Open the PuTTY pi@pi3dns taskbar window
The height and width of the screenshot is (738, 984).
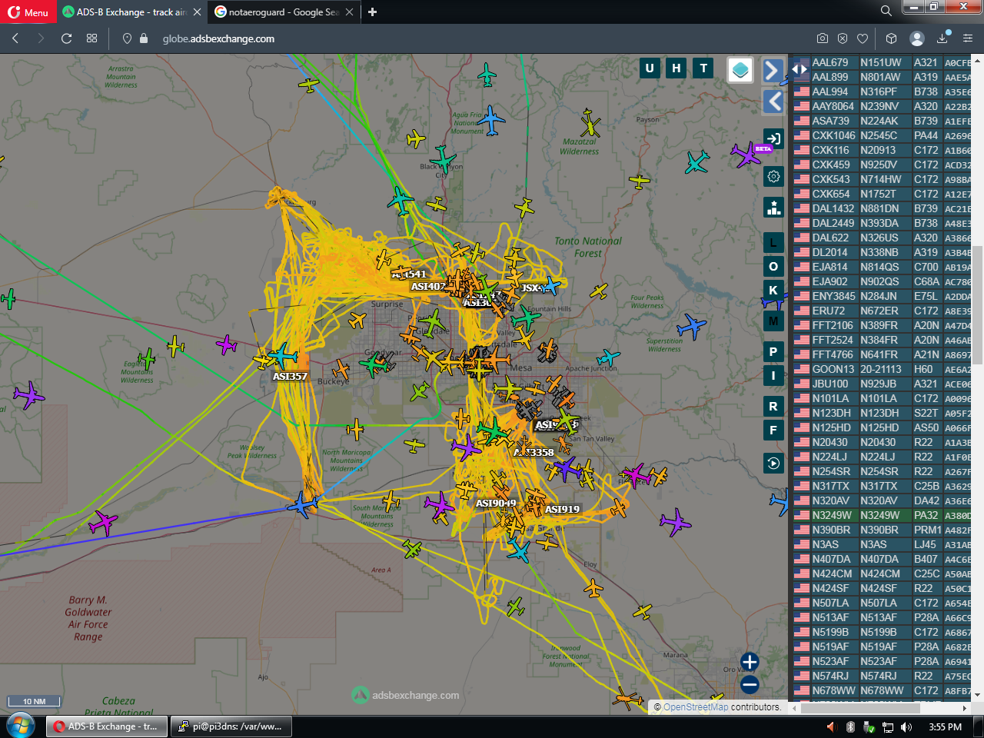pyautogui.click(x=231, y=726)
